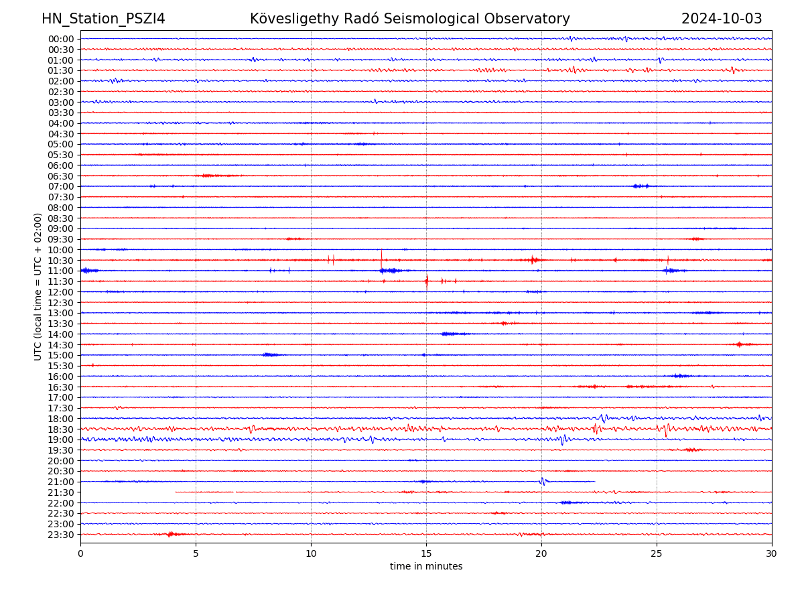Image resolution: width=804 pixels, height=603 pixels.
Task: Click the 'time in minutes' axis label
Action: pyautogui.click(x=426, y=567)
